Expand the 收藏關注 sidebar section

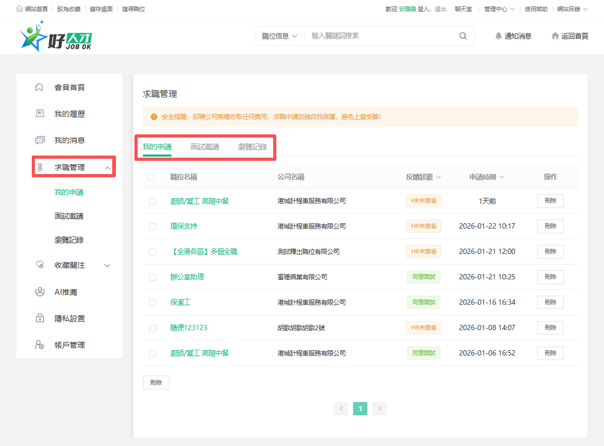(x=107, y=266)
